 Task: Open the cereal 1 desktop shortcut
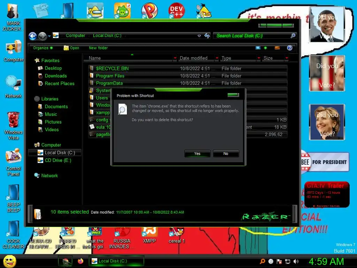[x=176, y=236]
